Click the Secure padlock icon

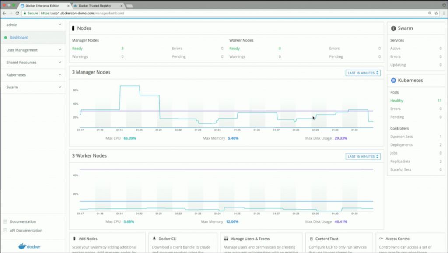click(x=25, y=13)
